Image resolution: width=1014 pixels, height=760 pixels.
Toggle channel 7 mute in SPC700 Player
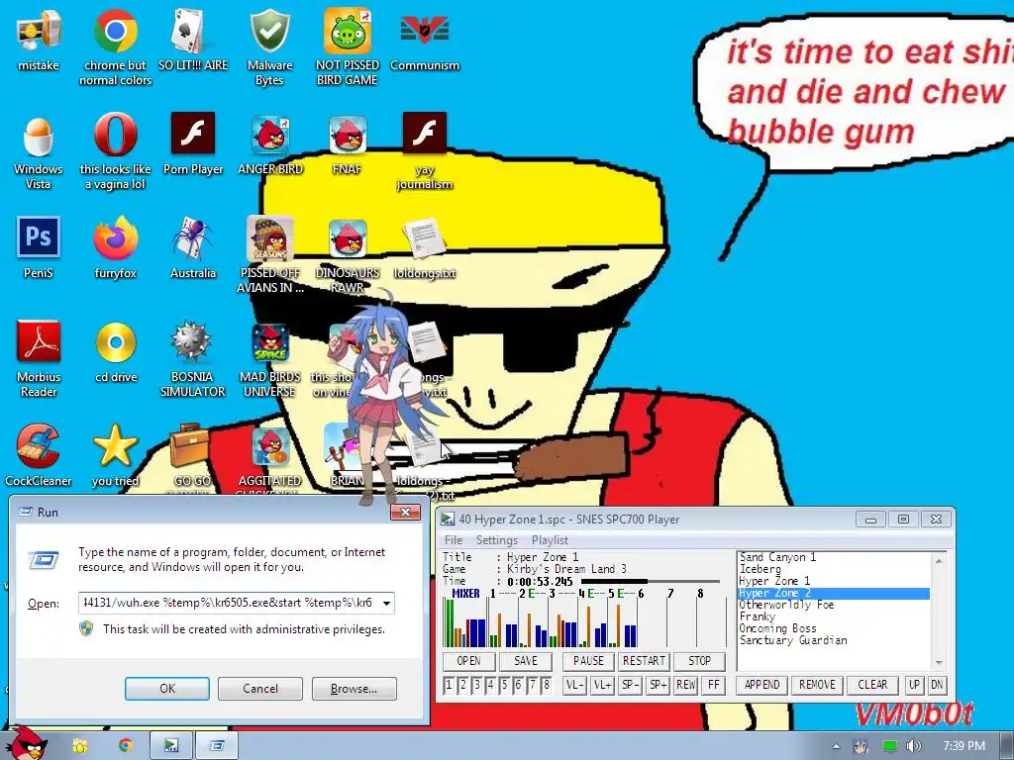[x=532, y=685]
